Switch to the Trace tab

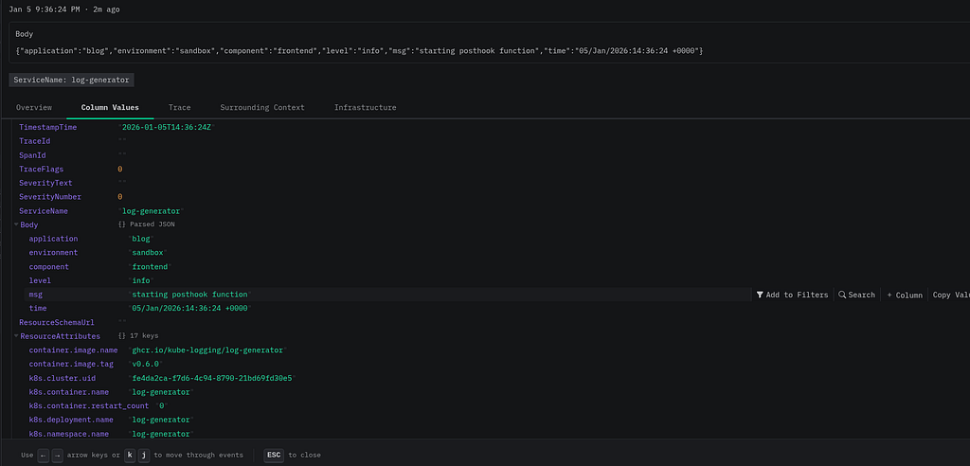(x=179, y=107)
